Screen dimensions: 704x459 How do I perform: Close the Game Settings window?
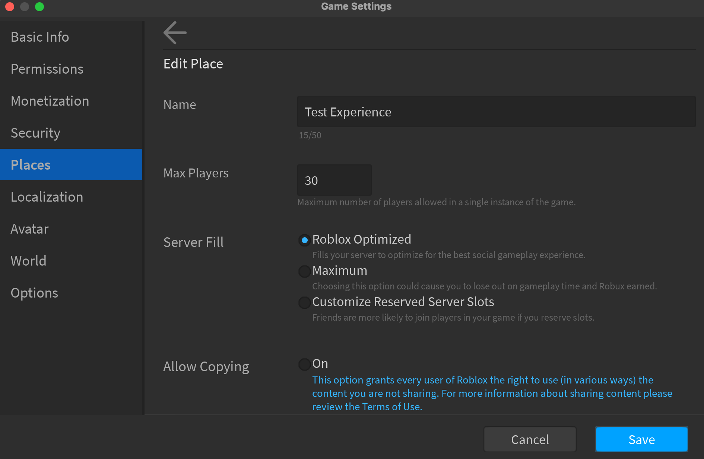pyautogui.click(x=10, y=7)
